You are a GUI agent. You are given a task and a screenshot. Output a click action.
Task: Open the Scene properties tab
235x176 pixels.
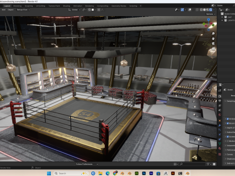pyautogui.click(x=220, y=110)
